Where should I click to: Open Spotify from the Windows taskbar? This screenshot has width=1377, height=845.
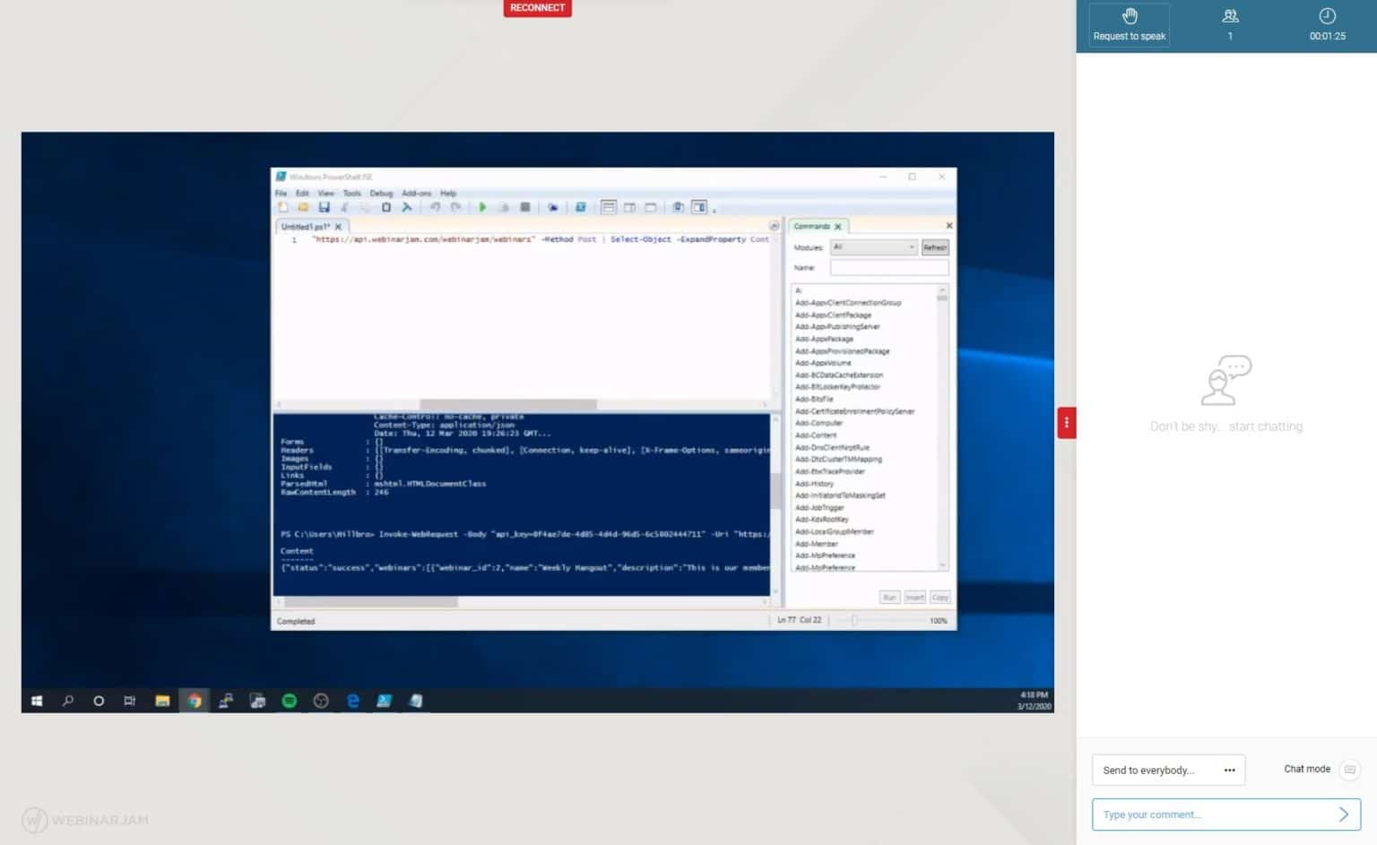(x=289, y=701)
